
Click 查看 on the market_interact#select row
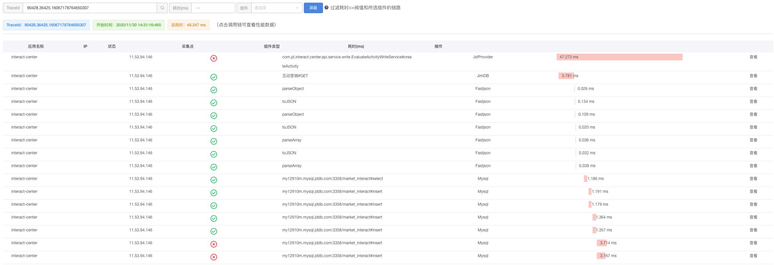tap(753, 179)
